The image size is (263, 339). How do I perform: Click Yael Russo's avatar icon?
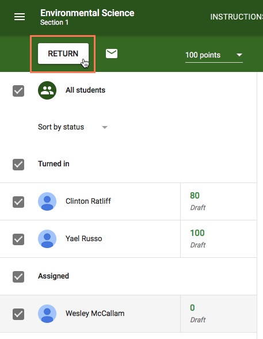tap(47, 239)
